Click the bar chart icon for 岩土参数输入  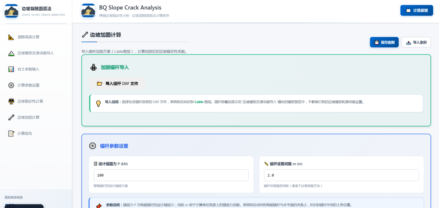pyautogui.click(x=11, y=69)
